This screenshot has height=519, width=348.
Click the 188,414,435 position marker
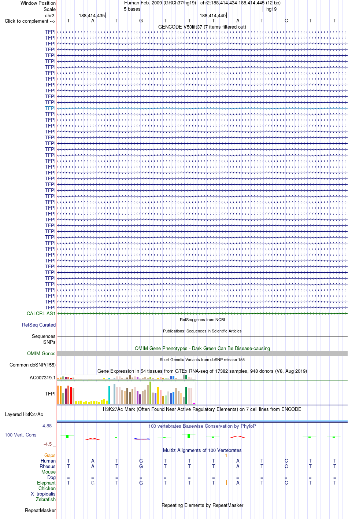(92, 15)
